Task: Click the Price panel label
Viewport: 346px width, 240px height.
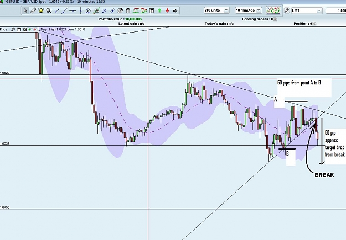Action: coord(3,29)
